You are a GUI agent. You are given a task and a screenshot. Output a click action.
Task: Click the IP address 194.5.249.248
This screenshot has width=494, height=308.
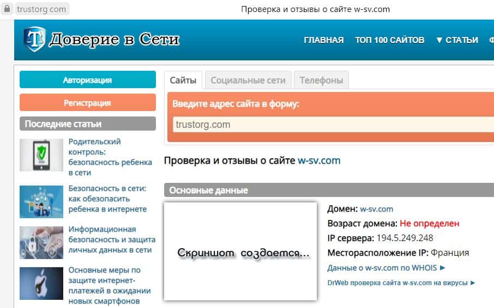click(405, 238)
